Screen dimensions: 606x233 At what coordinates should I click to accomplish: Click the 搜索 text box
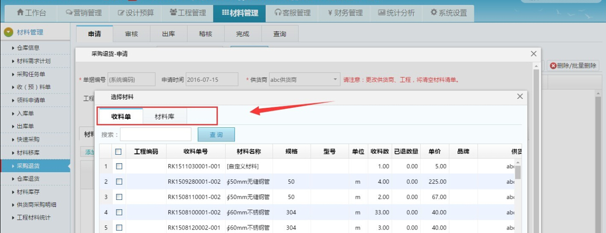[156, 135]
